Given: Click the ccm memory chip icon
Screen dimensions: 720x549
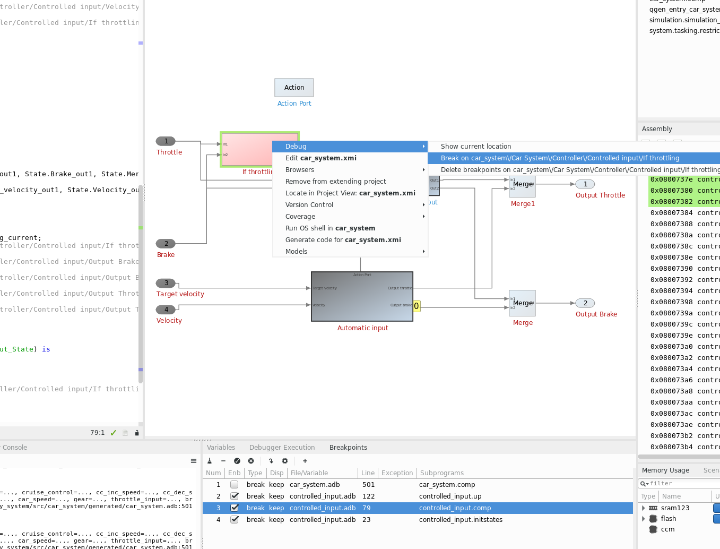Looking at the screenshot, I should (653, 529).
